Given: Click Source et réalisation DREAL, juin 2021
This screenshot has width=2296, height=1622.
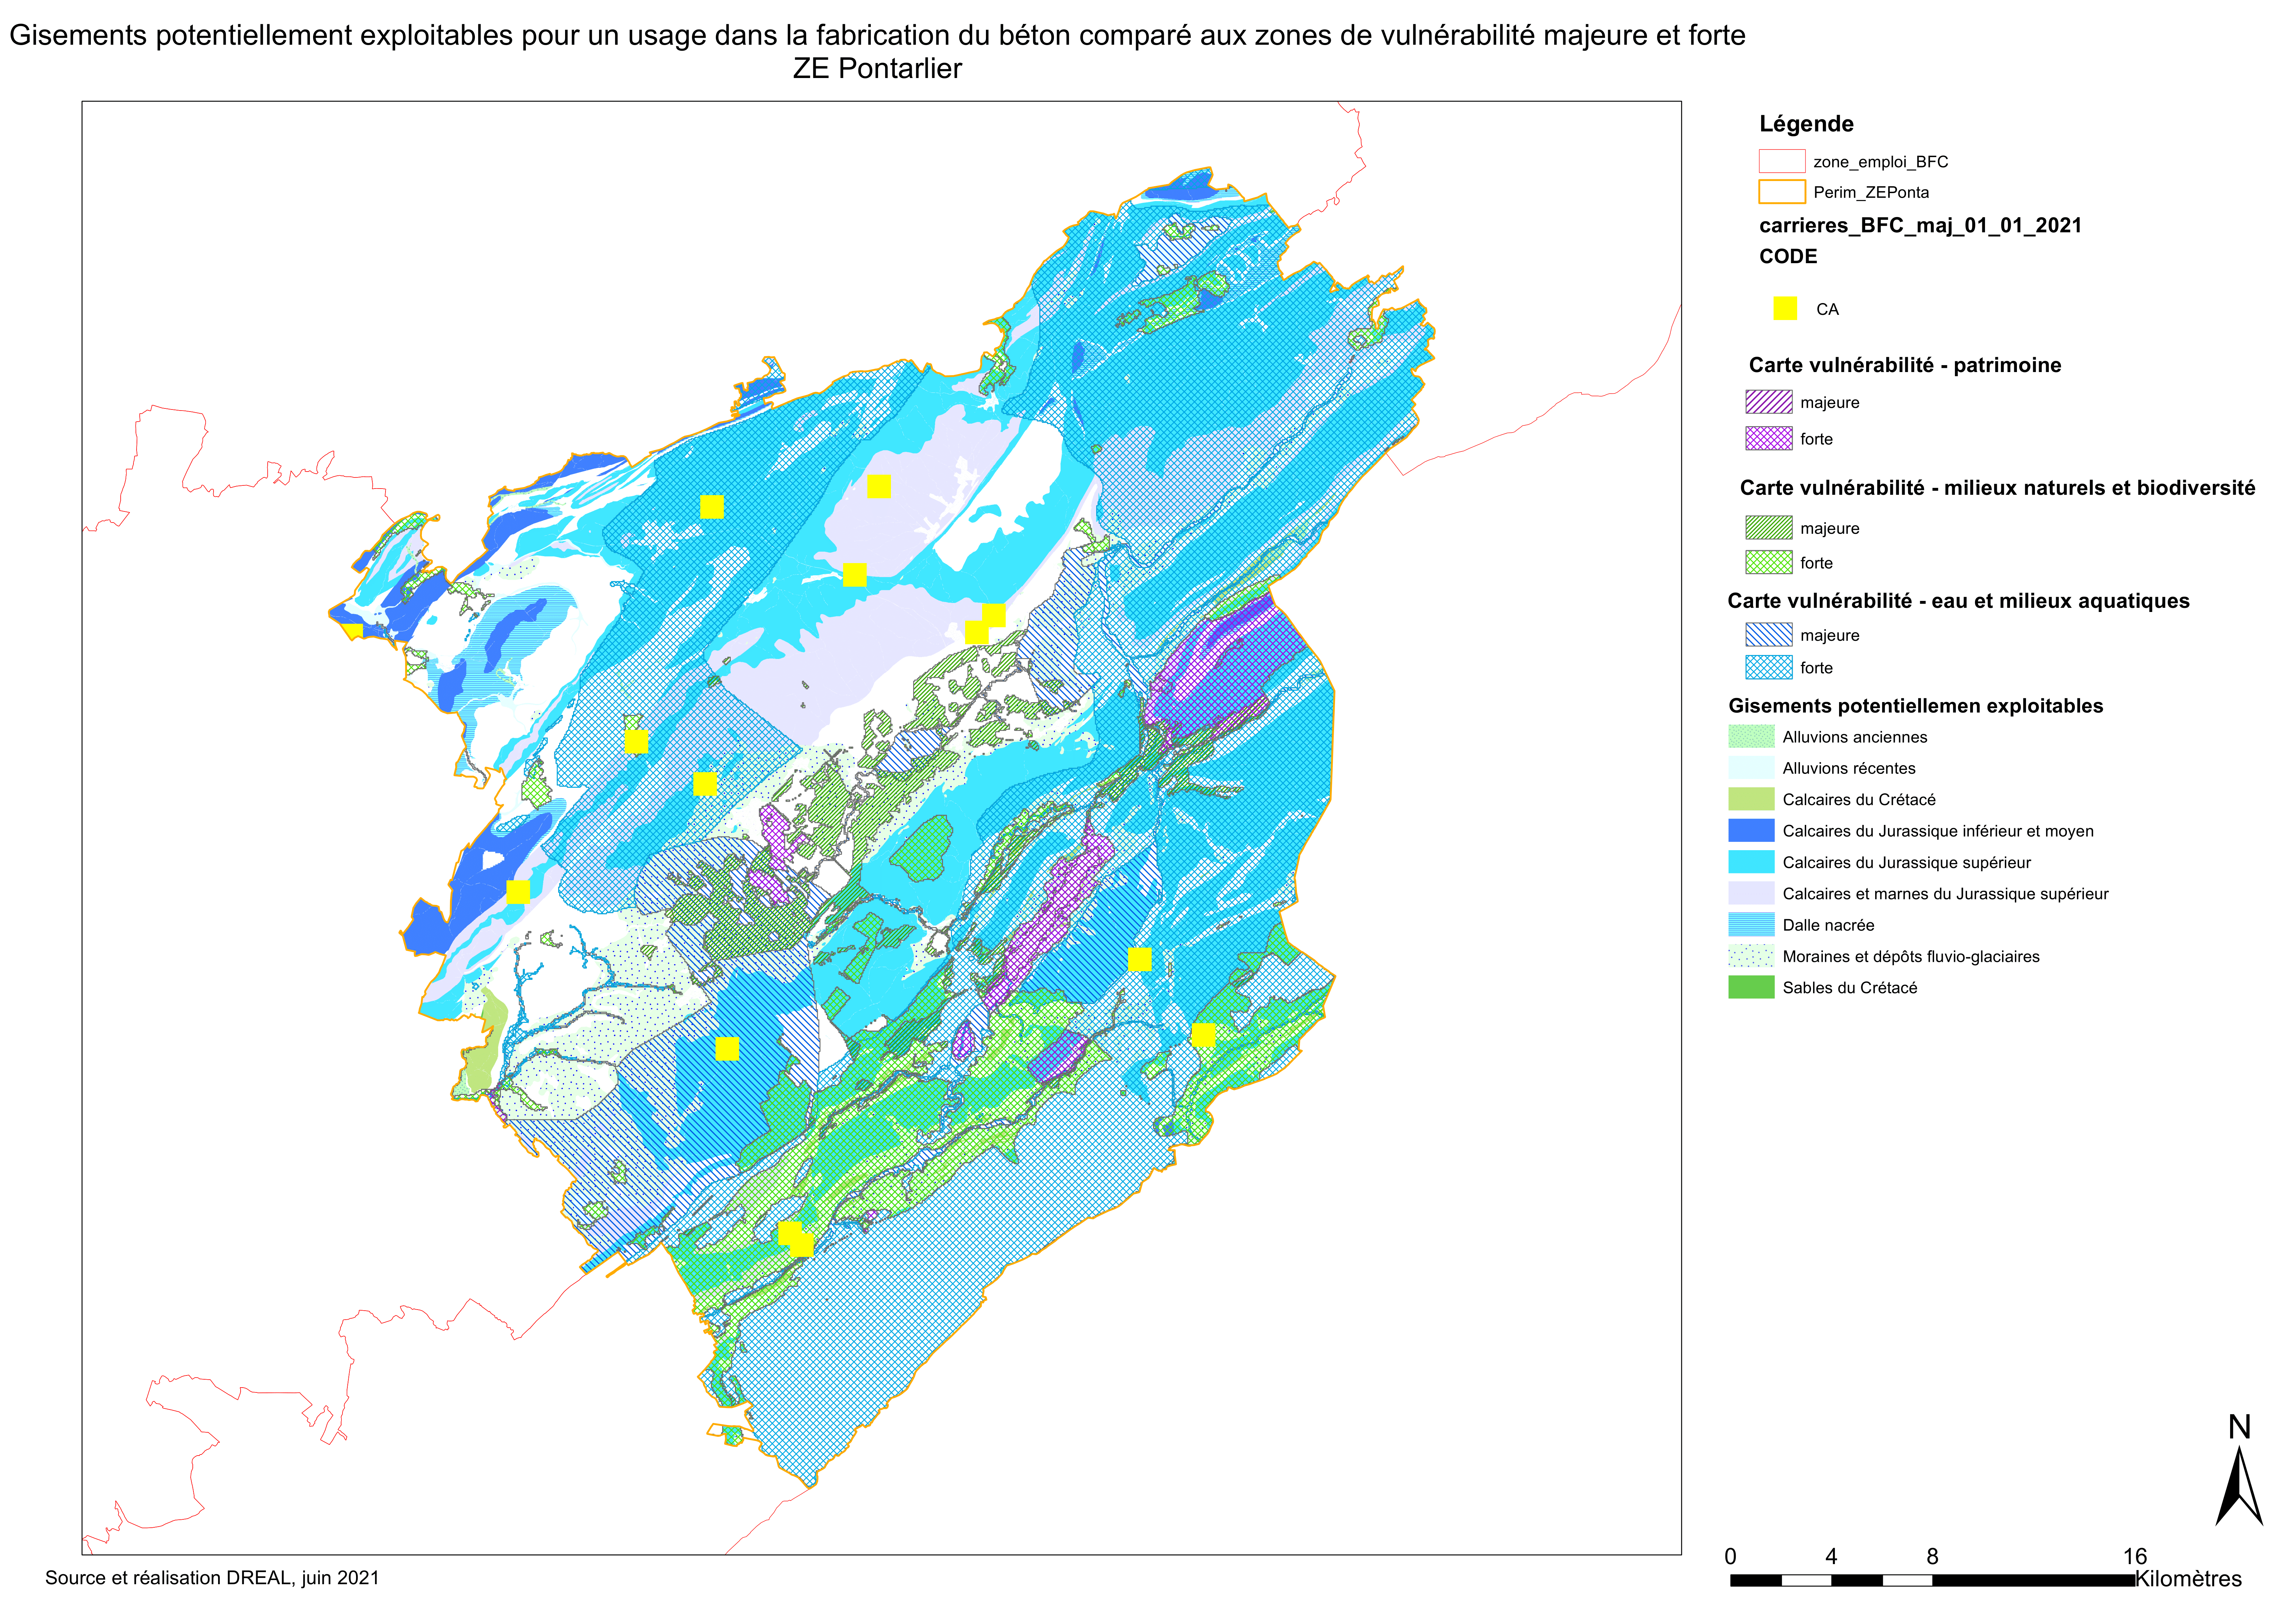Looking at the screenshot, I should click(212, 1578).
